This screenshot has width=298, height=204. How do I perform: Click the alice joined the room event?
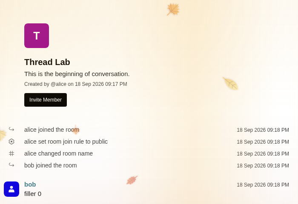point(52,130)
